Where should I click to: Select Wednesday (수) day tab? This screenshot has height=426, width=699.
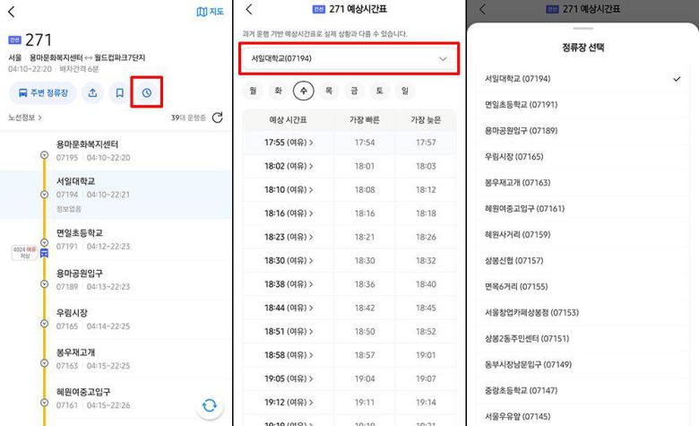point(304,91)
